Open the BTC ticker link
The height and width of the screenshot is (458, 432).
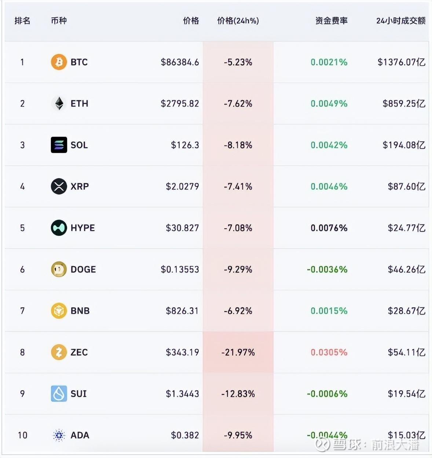pos(79,62)
